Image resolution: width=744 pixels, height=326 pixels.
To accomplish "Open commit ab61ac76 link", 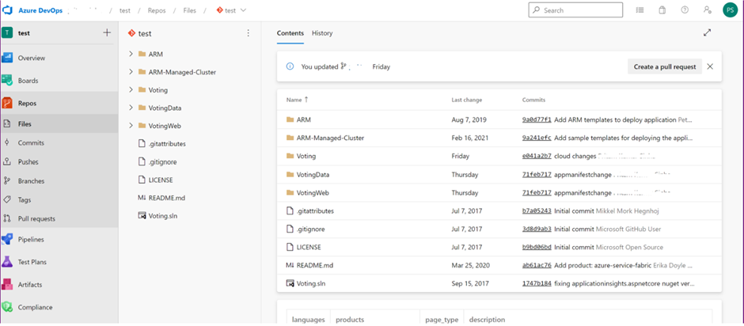I will (537, 265).
